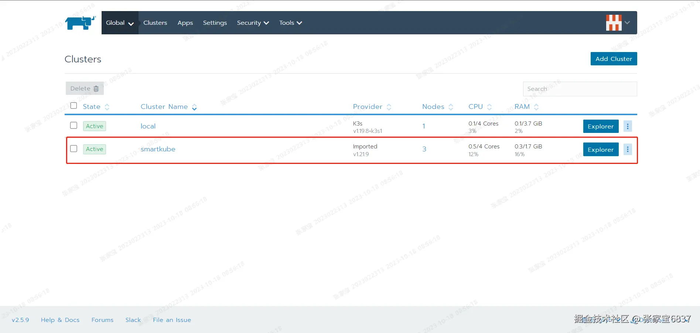Viewport: 700px width, 333px height.
Task: Sort clusters by Provider column
Action: [372, 107]
